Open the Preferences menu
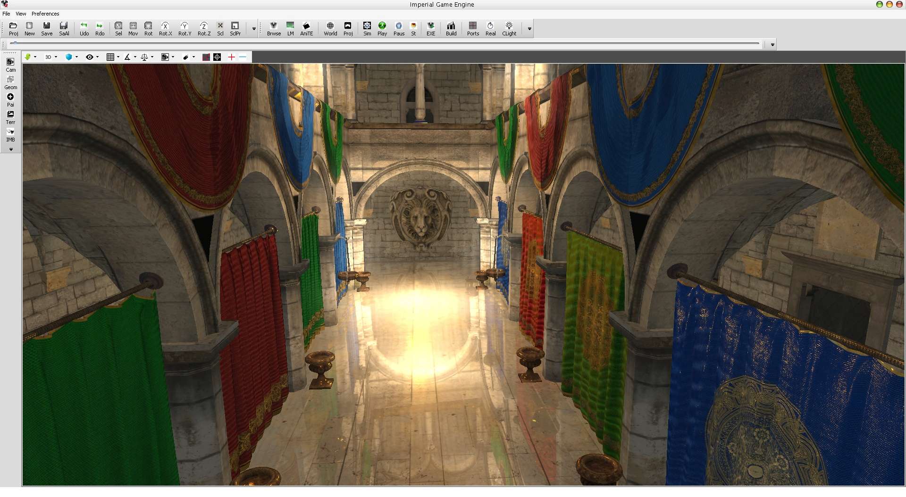Image resolution: width=906 pixels, height=497 pixels. pyautogui.click(x=45, y=14)
